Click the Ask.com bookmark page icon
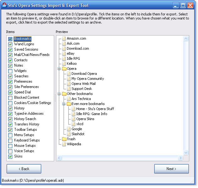This screenshot has height=188, width=198. [64, 43]
